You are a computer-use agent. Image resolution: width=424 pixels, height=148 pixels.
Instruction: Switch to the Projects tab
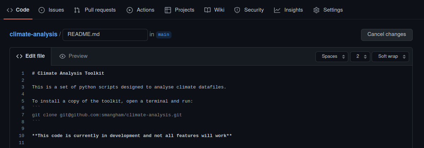click(x=180, y=10)
